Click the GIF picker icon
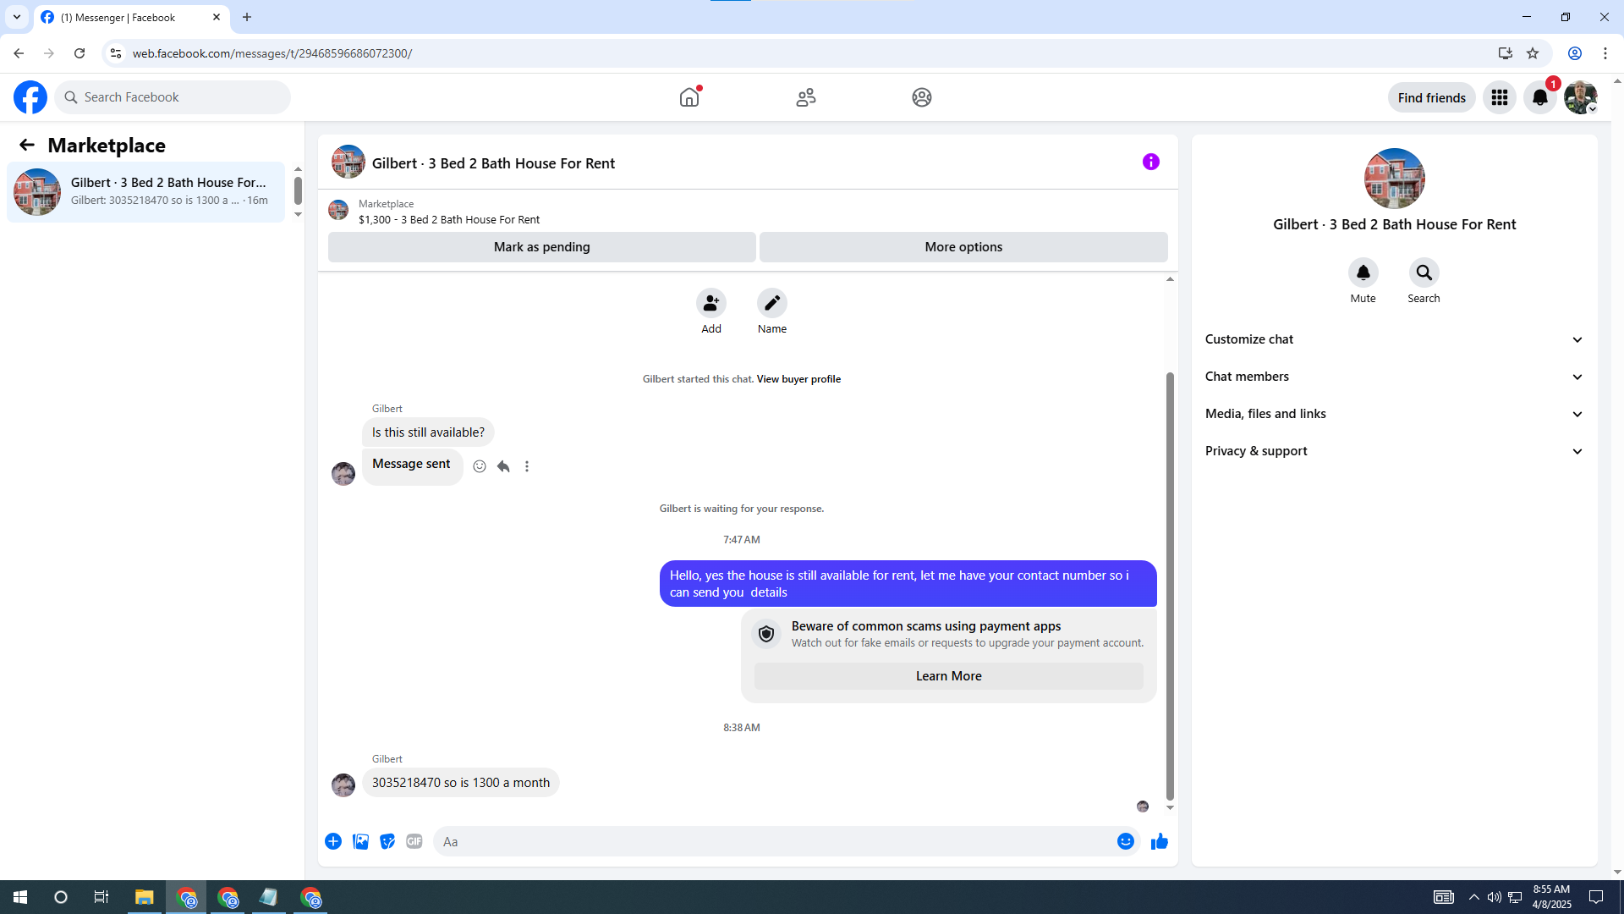The height and width of the screenshot is (914, 1624). click(x=414, y=841)
